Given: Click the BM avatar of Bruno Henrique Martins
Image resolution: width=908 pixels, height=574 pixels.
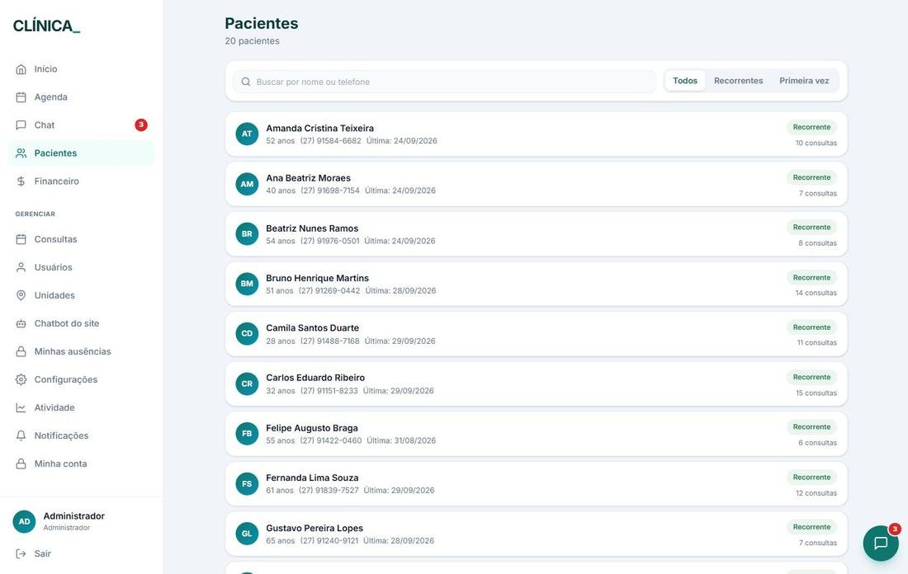Looking at the screenshot, I should point(247,284).
